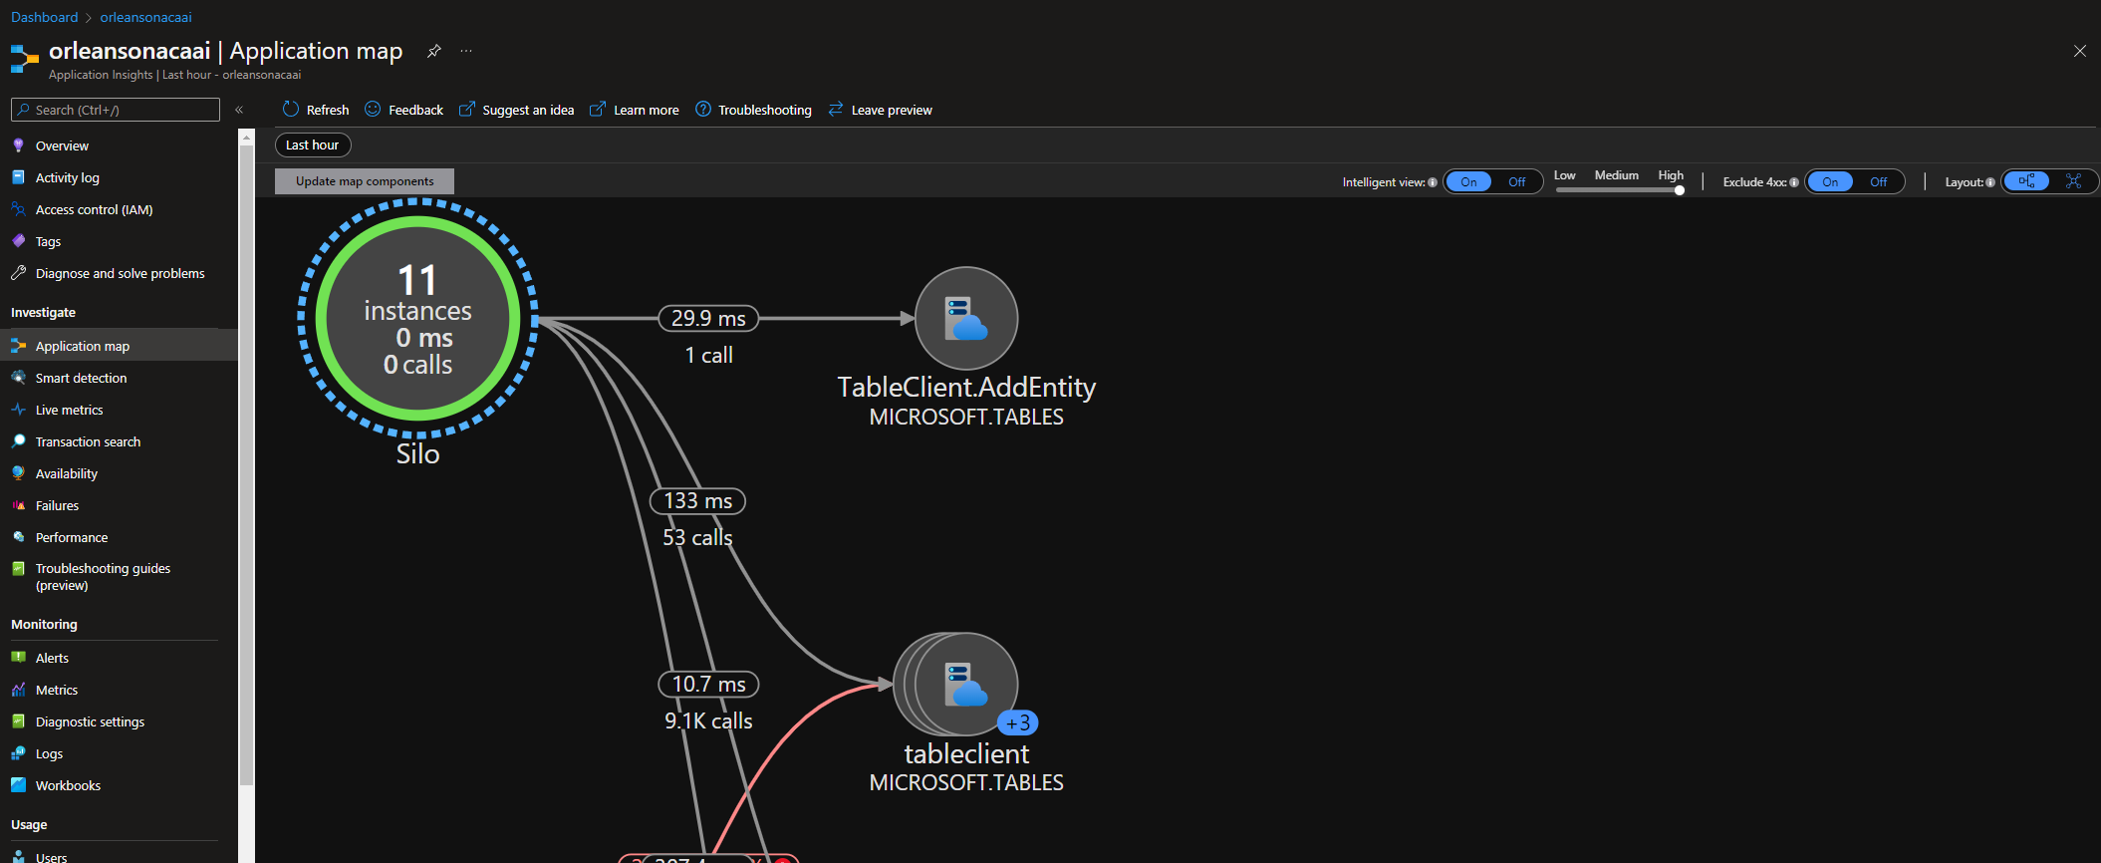
Task: Close the Application map blade
Action: point(2079,51)
